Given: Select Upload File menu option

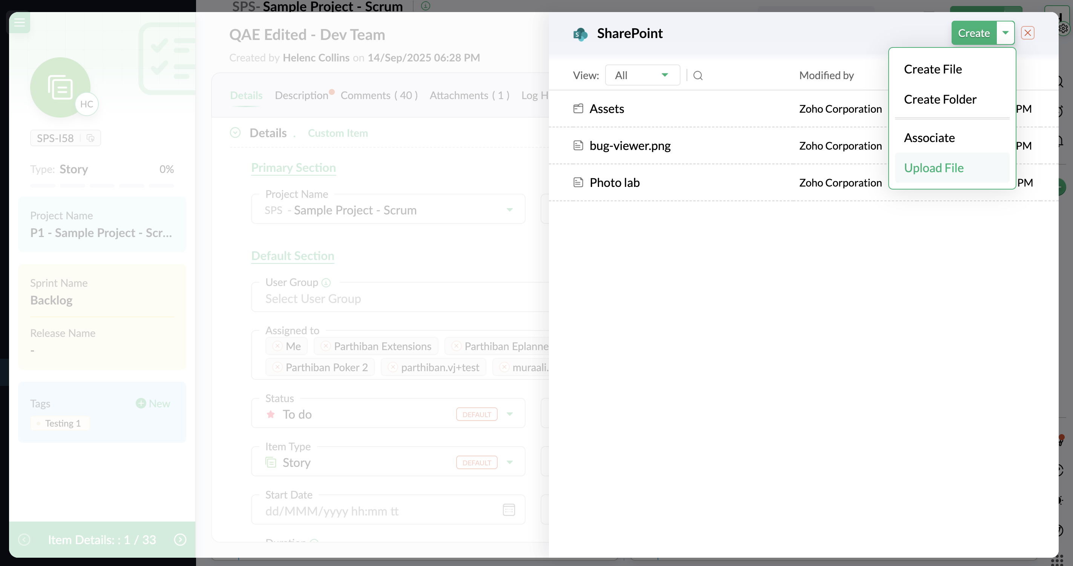Looking at the screenshot, I should click(934, 168).
